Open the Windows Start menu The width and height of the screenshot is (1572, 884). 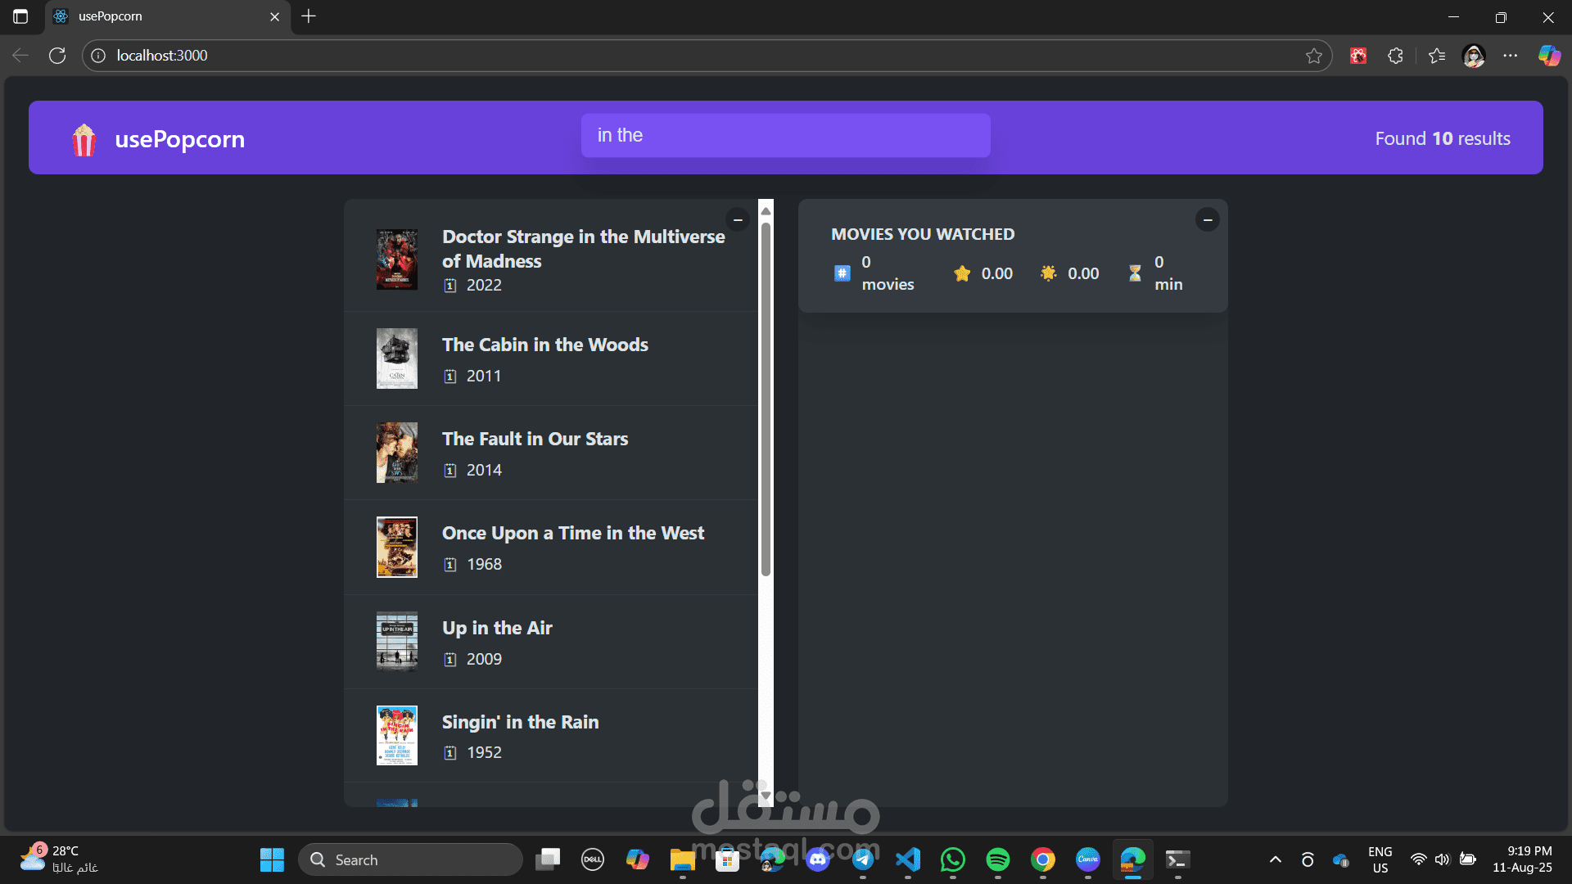272,859
